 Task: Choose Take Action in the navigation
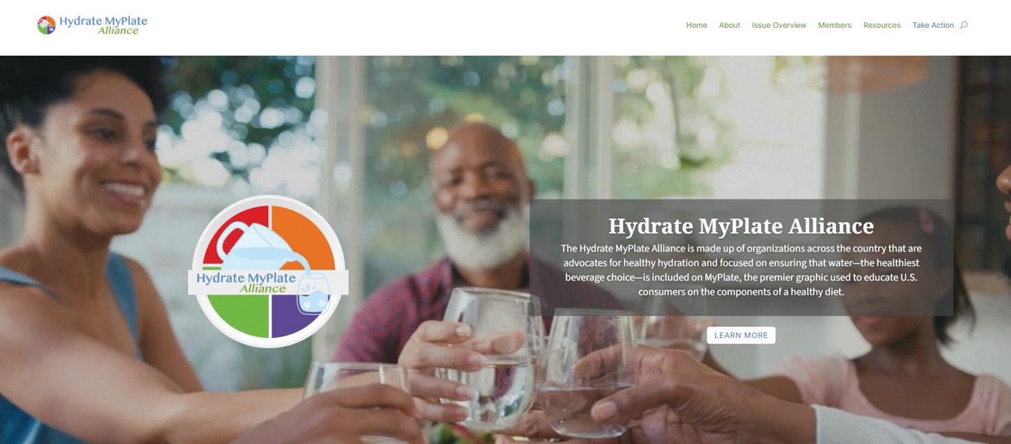point(933,25)
